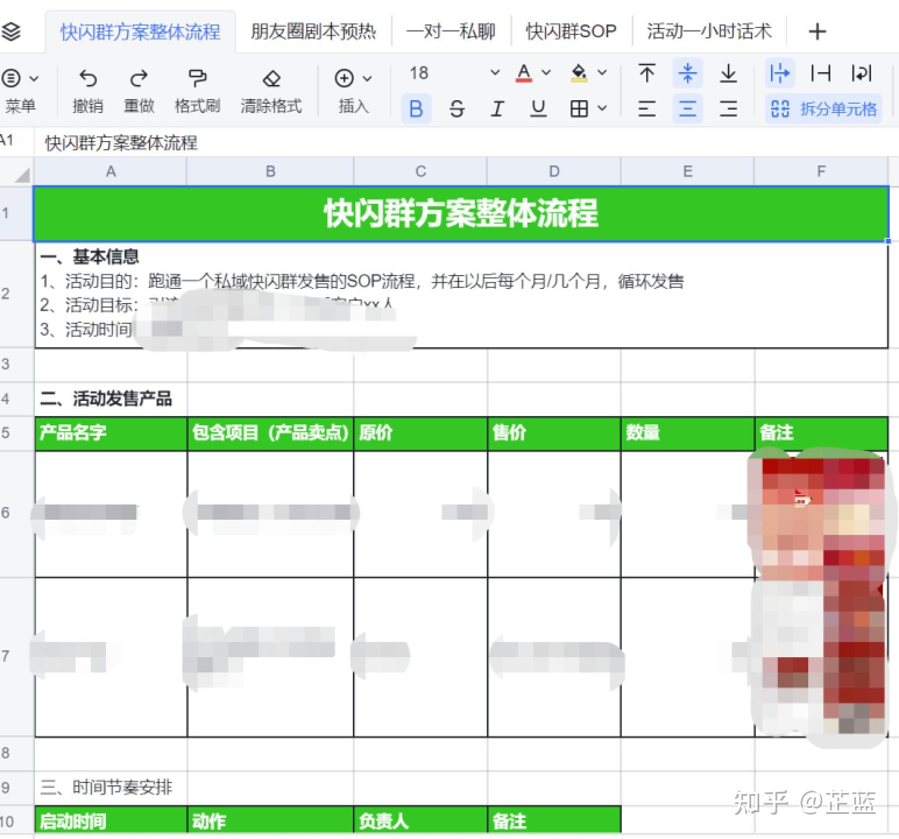
Task: Click the font color A icon
Action: (x=524, y=73)
